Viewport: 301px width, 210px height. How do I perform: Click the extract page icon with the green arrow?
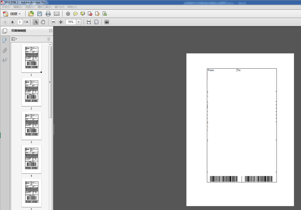(x=105, y=14)
